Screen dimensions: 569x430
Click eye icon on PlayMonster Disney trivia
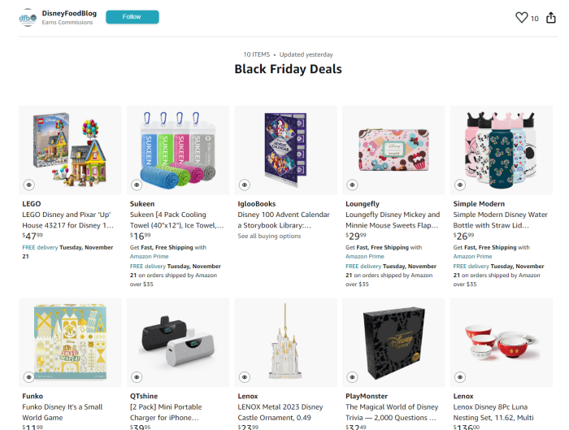[351, 377]
